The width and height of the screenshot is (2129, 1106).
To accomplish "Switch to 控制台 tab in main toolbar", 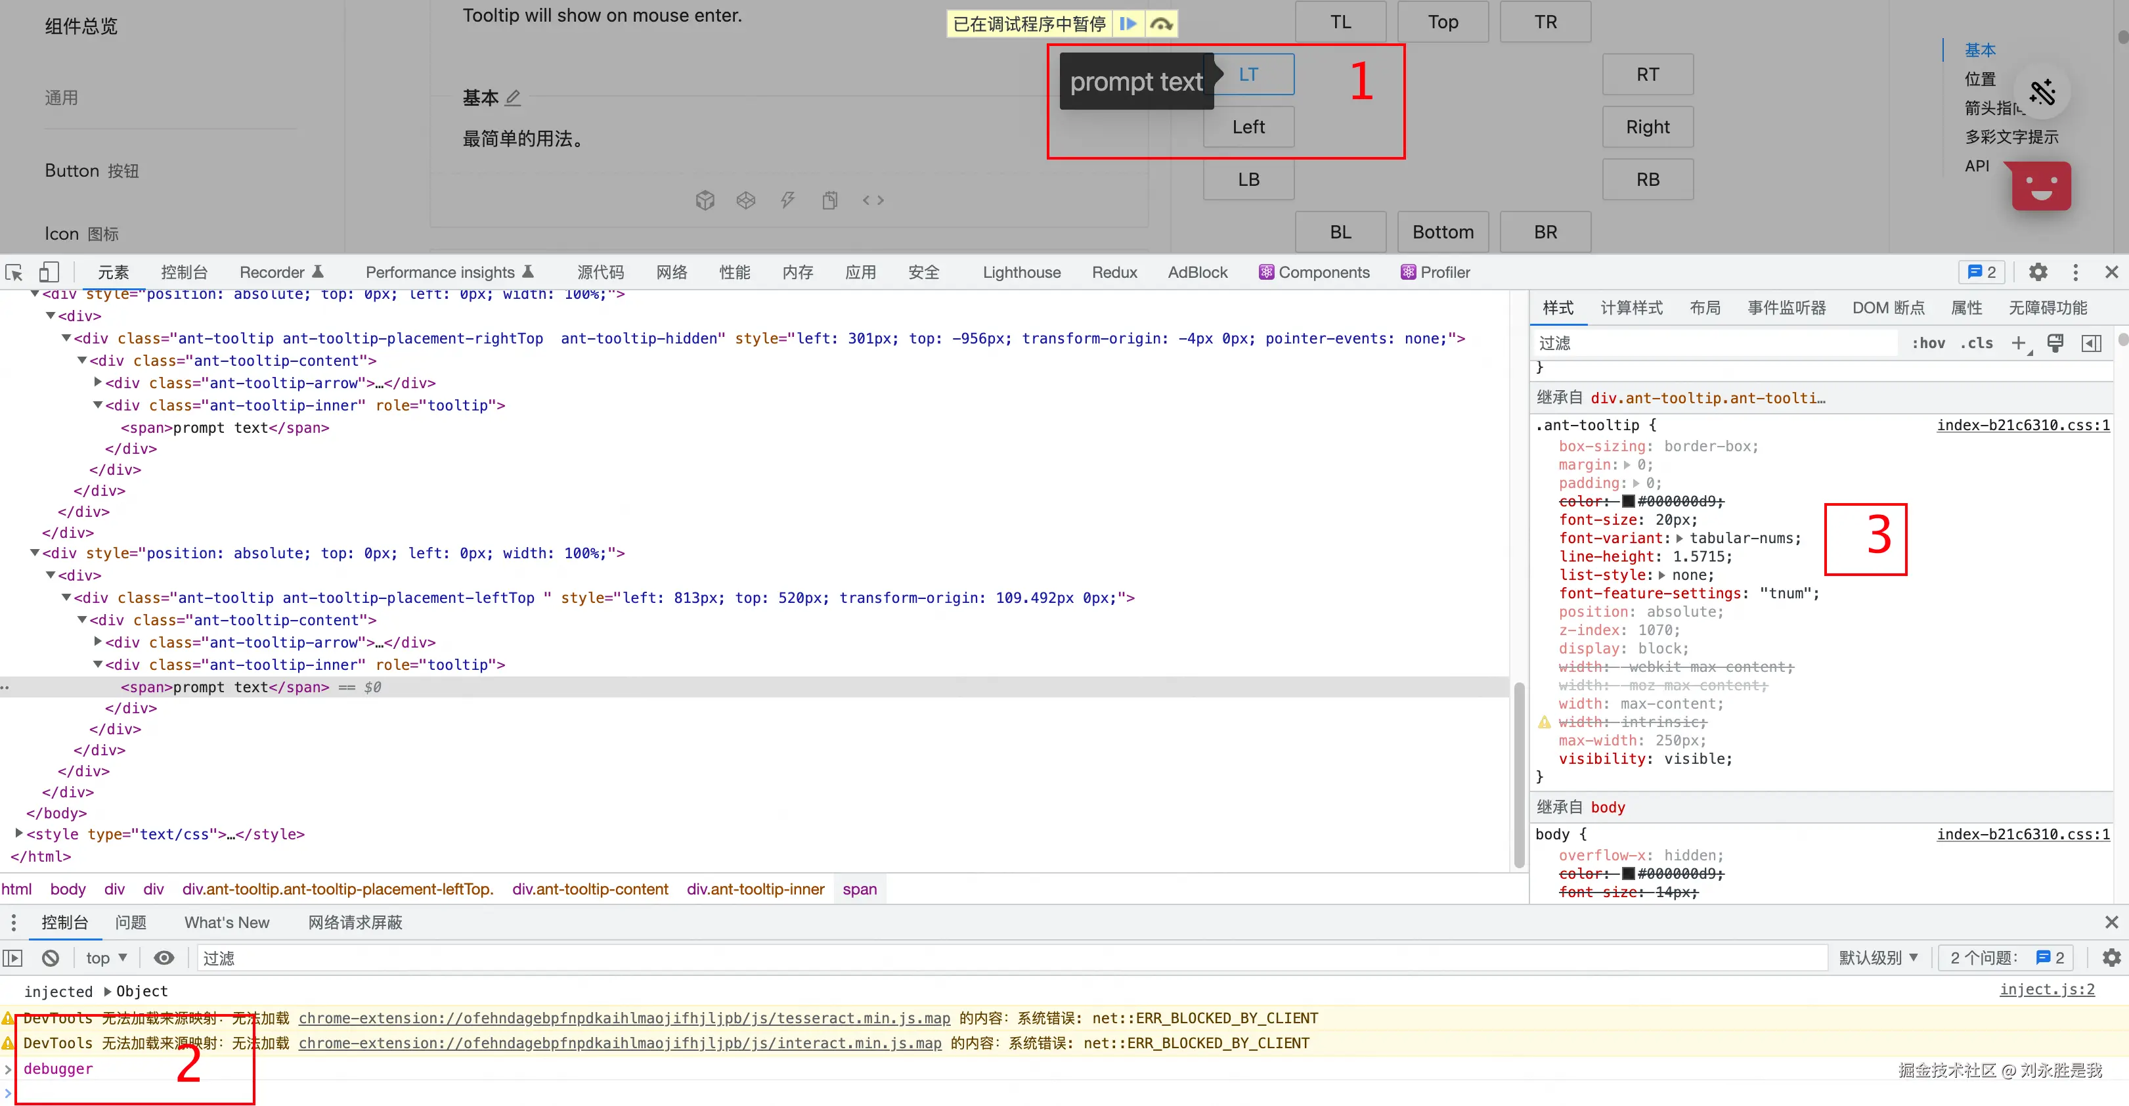I will (183, 272).
